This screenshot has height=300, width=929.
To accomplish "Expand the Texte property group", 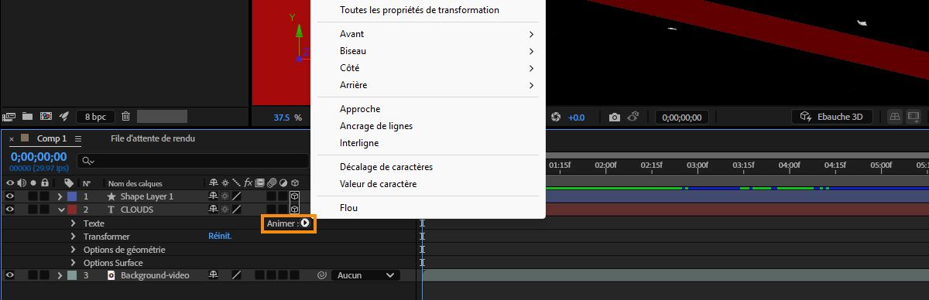I will click(74, 223).
